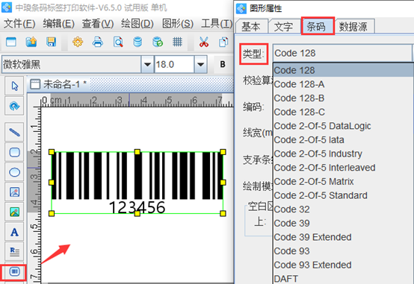This screenshot has height=284, width=414.
Task: Switch to the 数据源 tab
Action: [353, 26]
